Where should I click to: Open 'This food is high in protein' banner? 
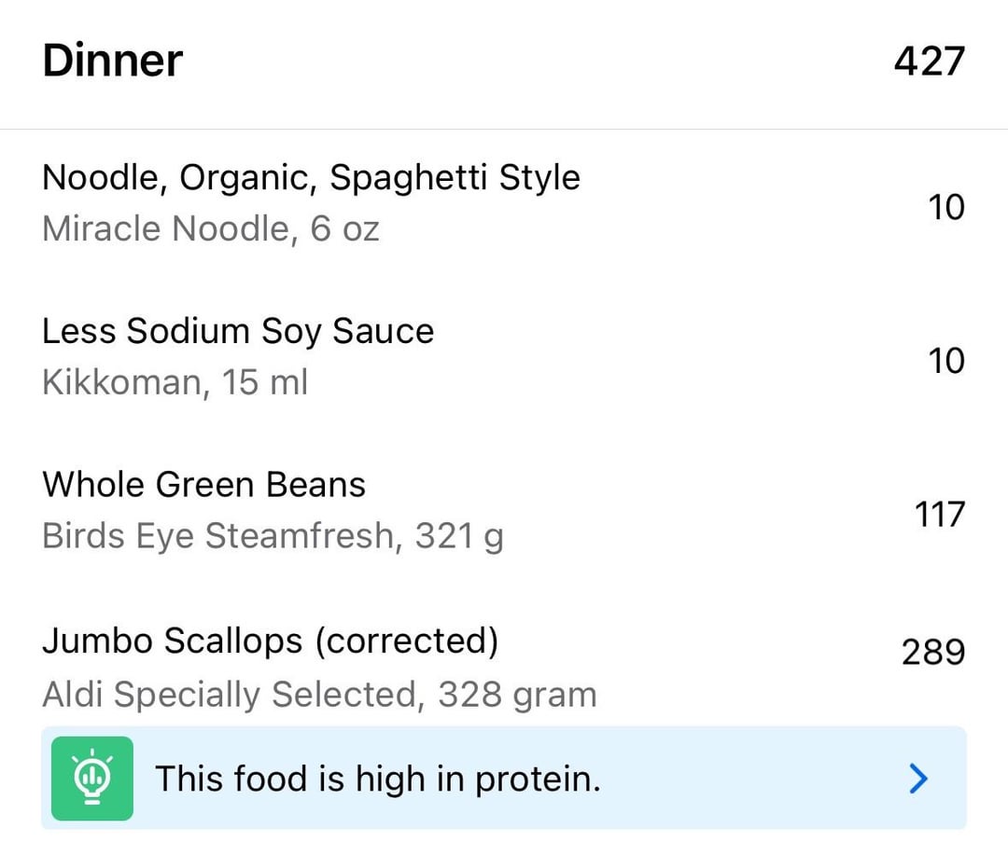point(504,778)
